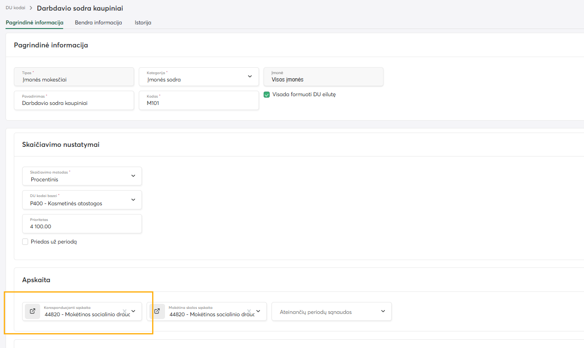Open Skaičiavimo metodas dropdown

pyautogui.click(x=82, y=176)
